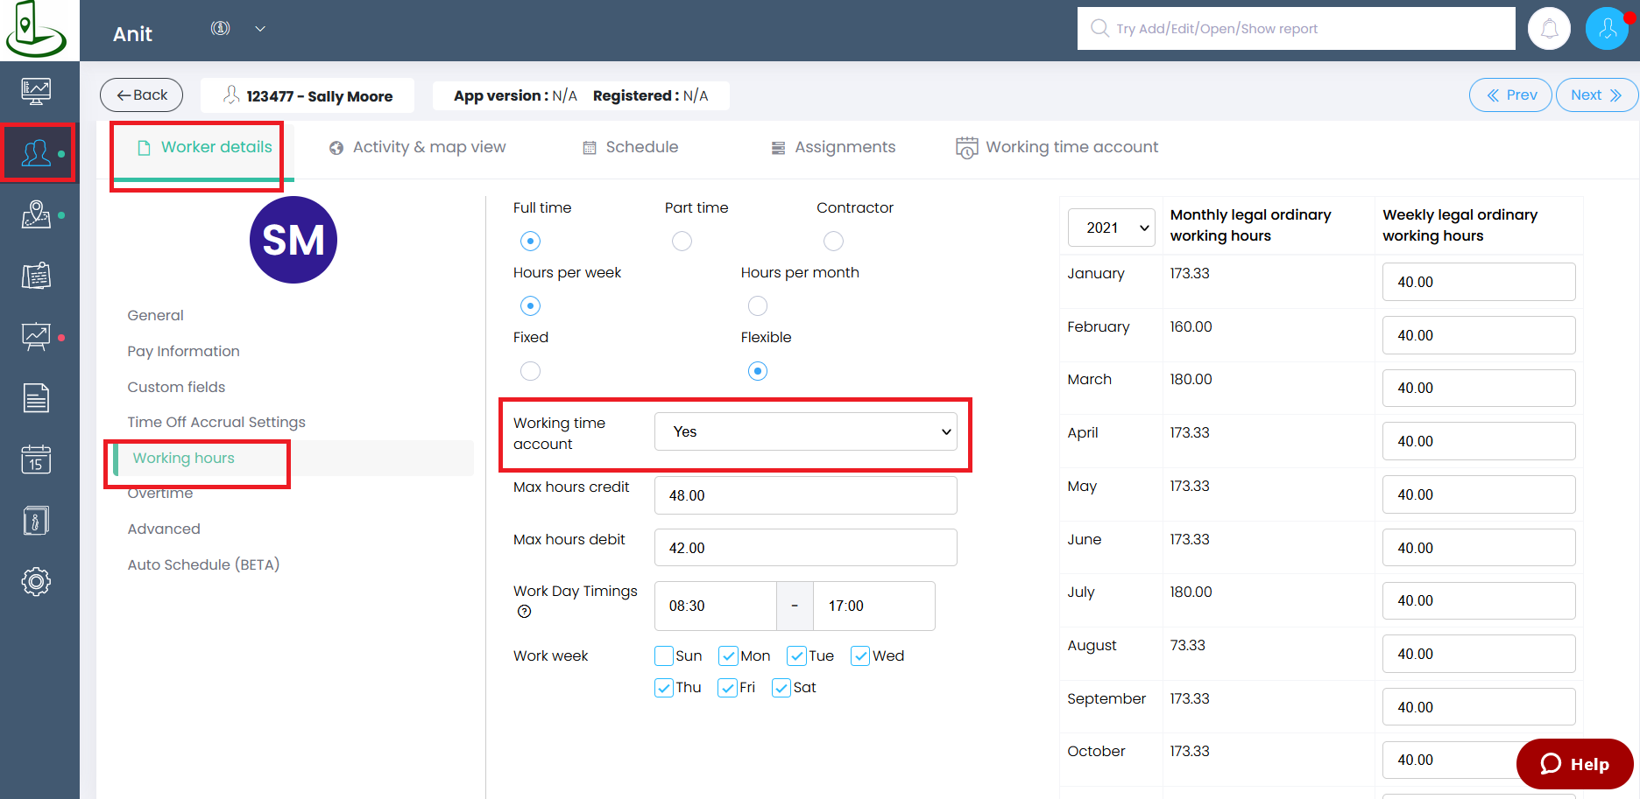Viewport: 1640px width, 799px height.
Task: Select the Part time radio button
Action: pyautogui.click(x=682, y=241)
